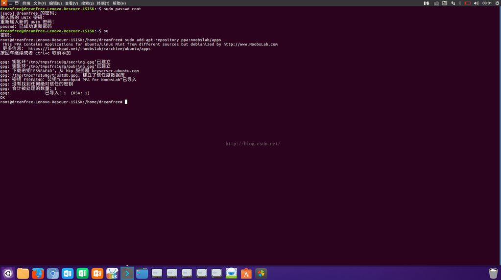Image resolution: width=501 pixels, height=280 pixels.
Task: Click the 'OK' output line
Action: coord(2,98)
